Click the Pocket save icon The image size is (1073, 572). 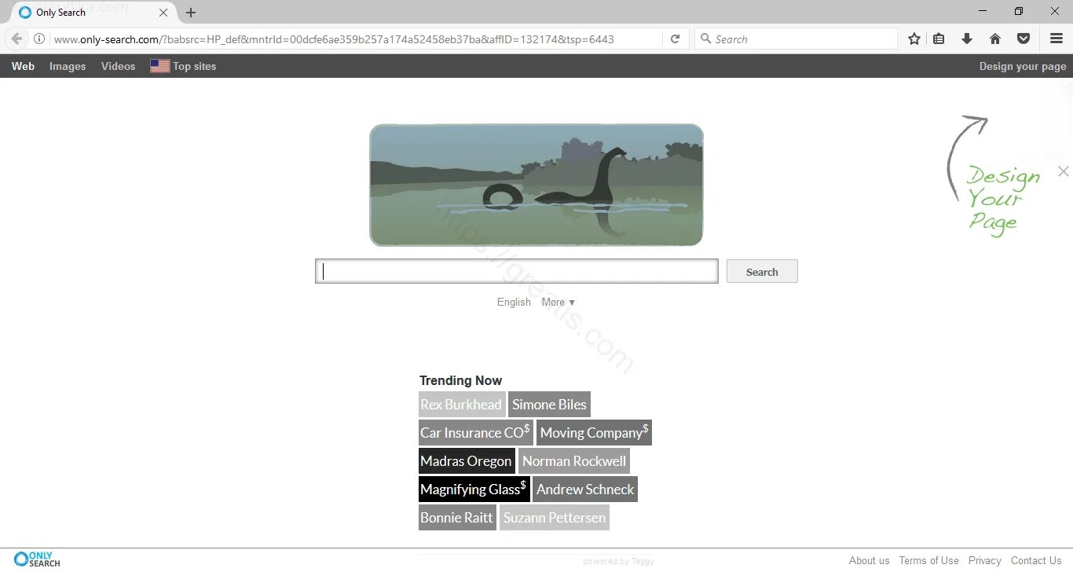(1024, 38)
